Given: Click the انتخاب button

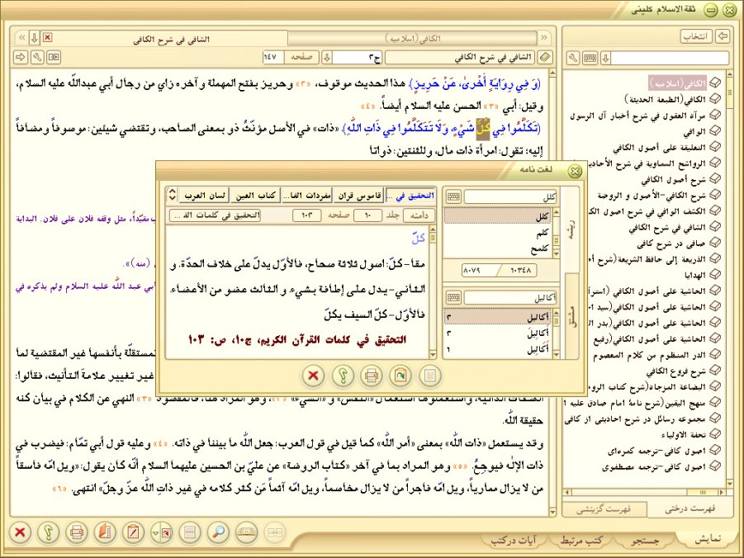Looking at the screenshot, I should coord(696,36).
